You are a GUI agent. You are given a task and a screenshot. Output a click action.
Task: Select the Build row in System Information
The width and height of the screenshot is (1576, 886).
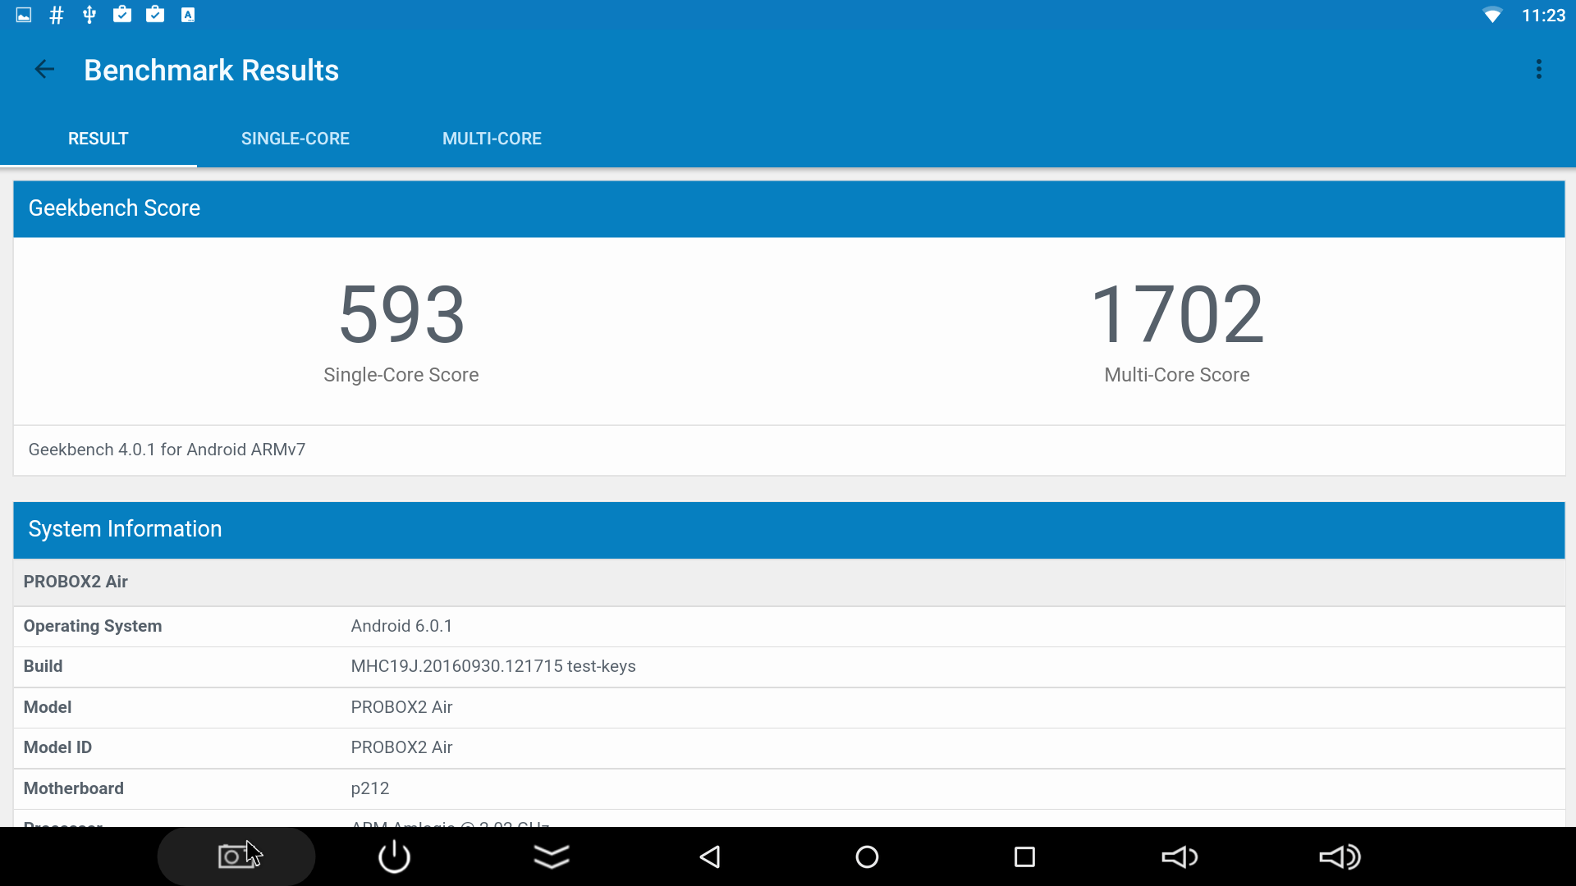pyautogui.click(x=788, y=666)
